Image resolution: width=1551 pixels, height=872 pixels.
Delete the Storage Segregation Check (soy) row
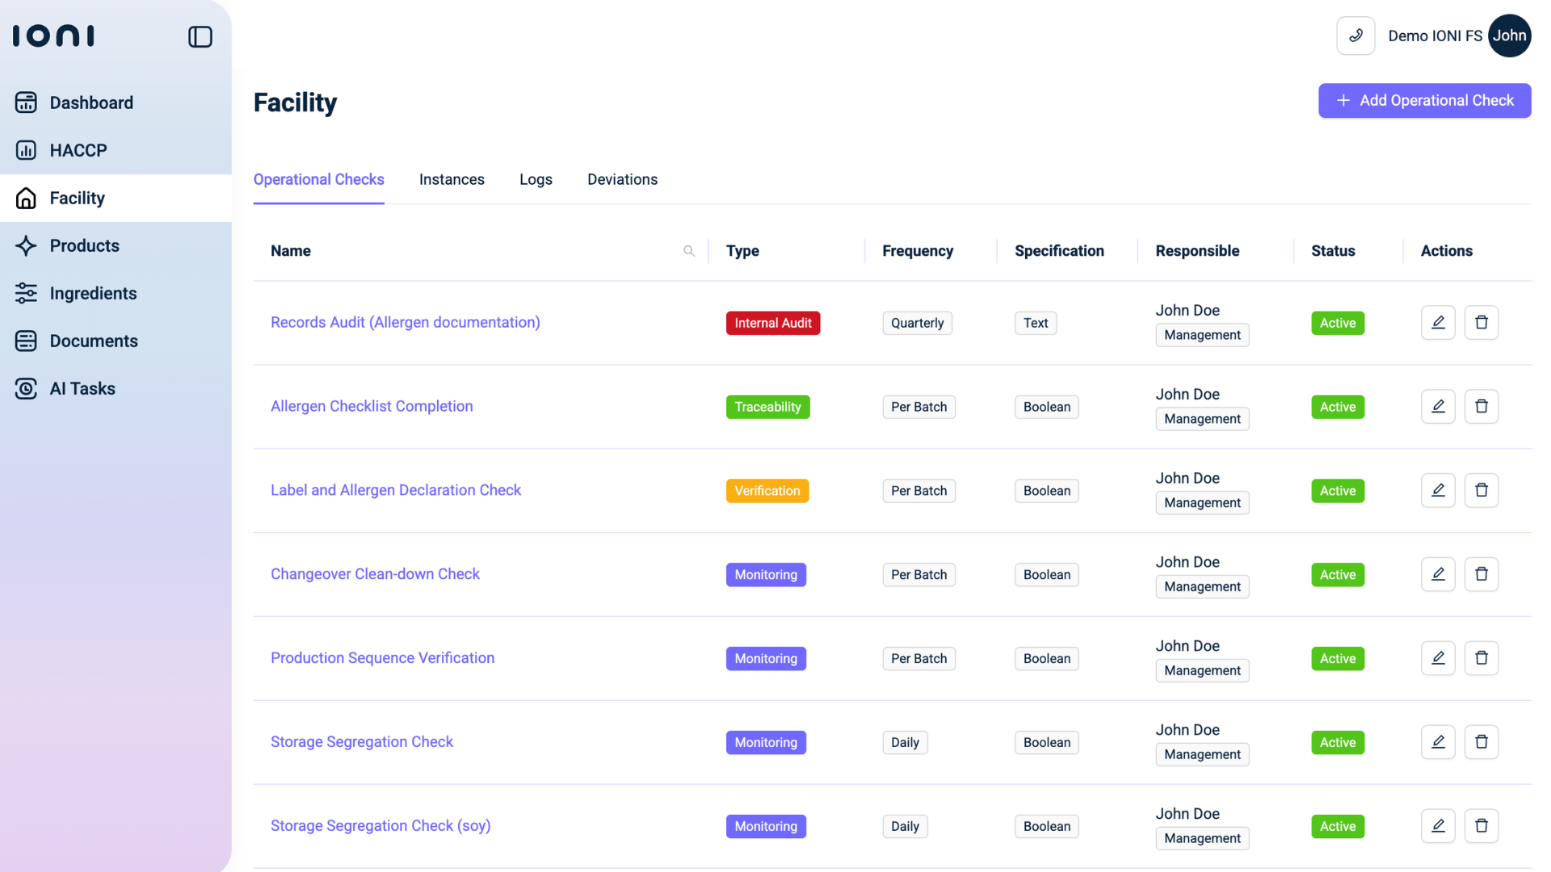(1481, 826)
